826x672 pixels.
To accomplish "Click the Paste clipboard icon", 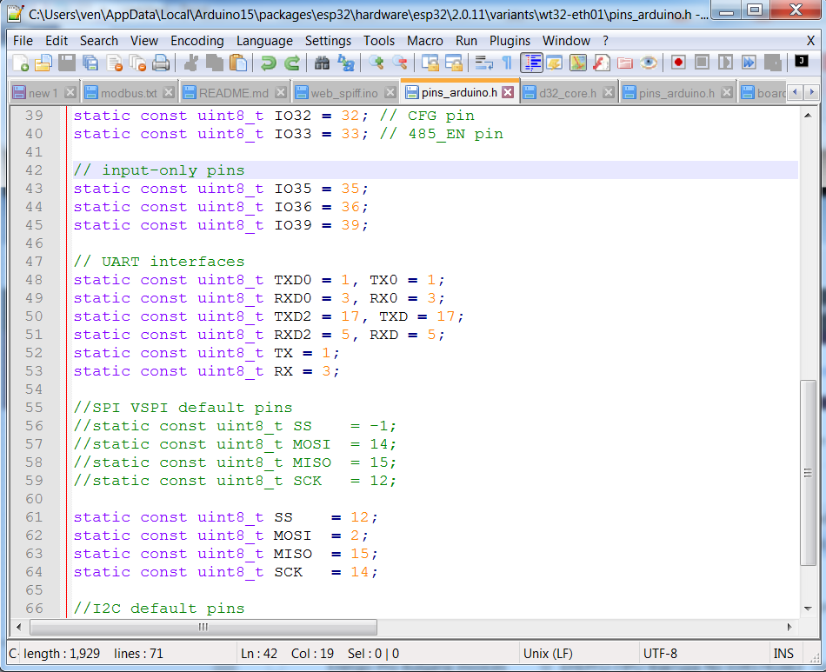I will pos(237,63).
